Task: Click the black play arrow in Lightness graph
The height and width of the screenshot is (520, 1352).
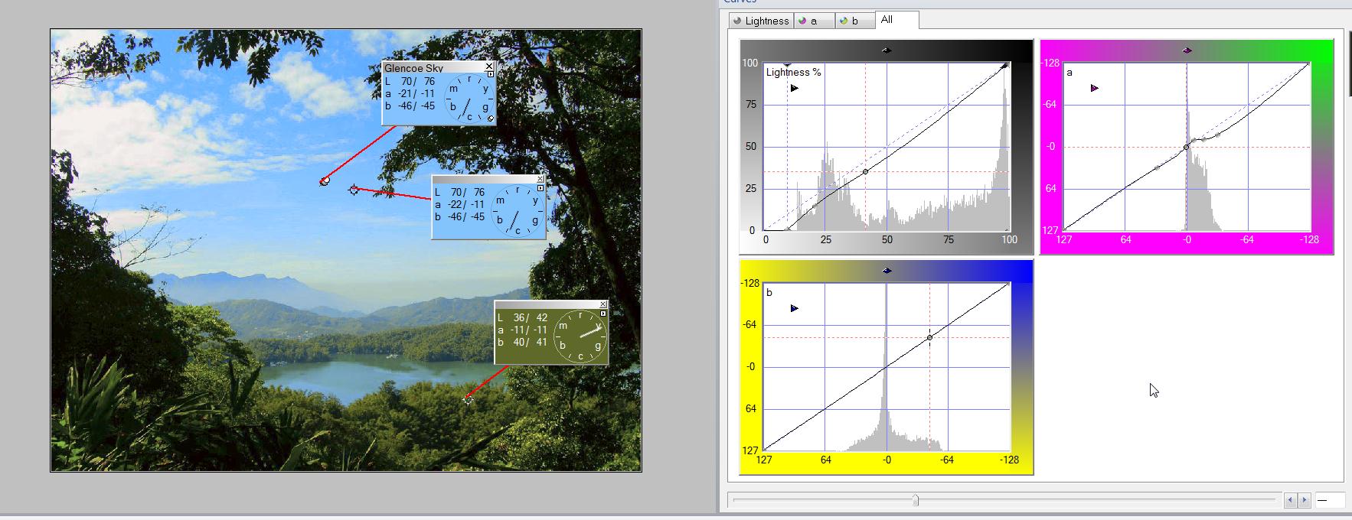Action: 794,89
